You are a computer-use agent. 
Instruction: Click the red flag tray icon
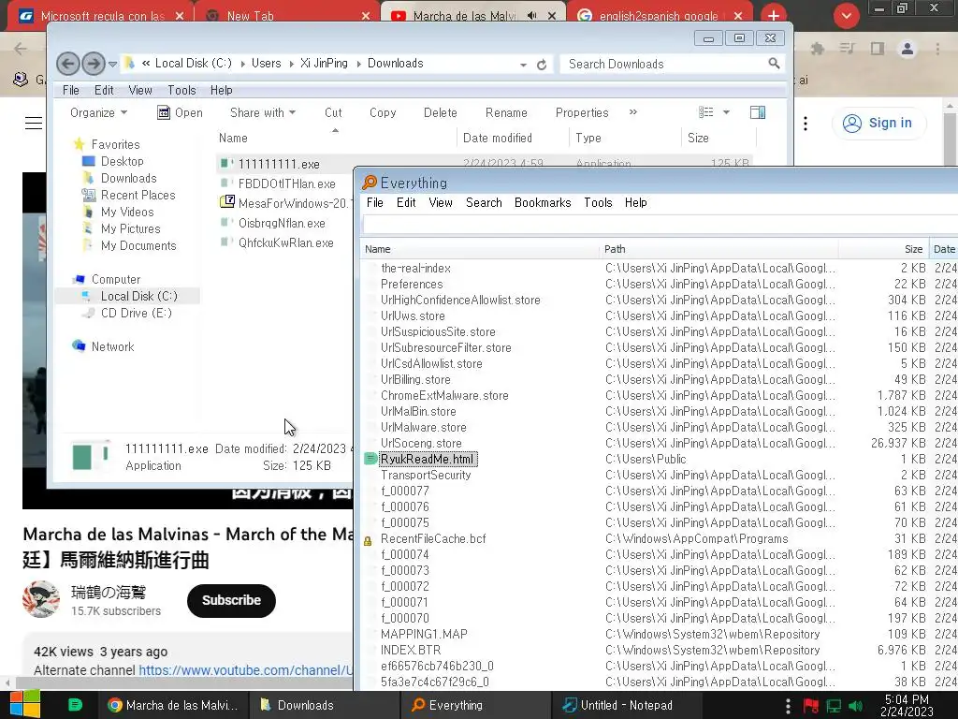click(x=811, y=706)
